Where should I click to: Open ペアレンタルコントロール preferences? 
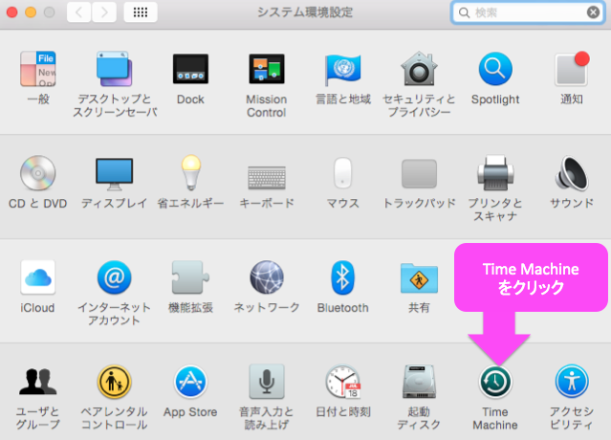tap(114, 382)
